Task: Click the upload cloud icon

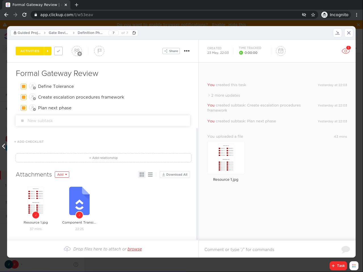Action: [x=67, y=249]
